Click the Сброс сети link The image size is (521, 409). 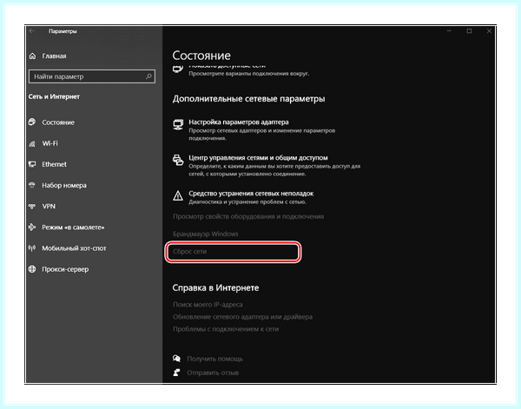click(189, 252)
